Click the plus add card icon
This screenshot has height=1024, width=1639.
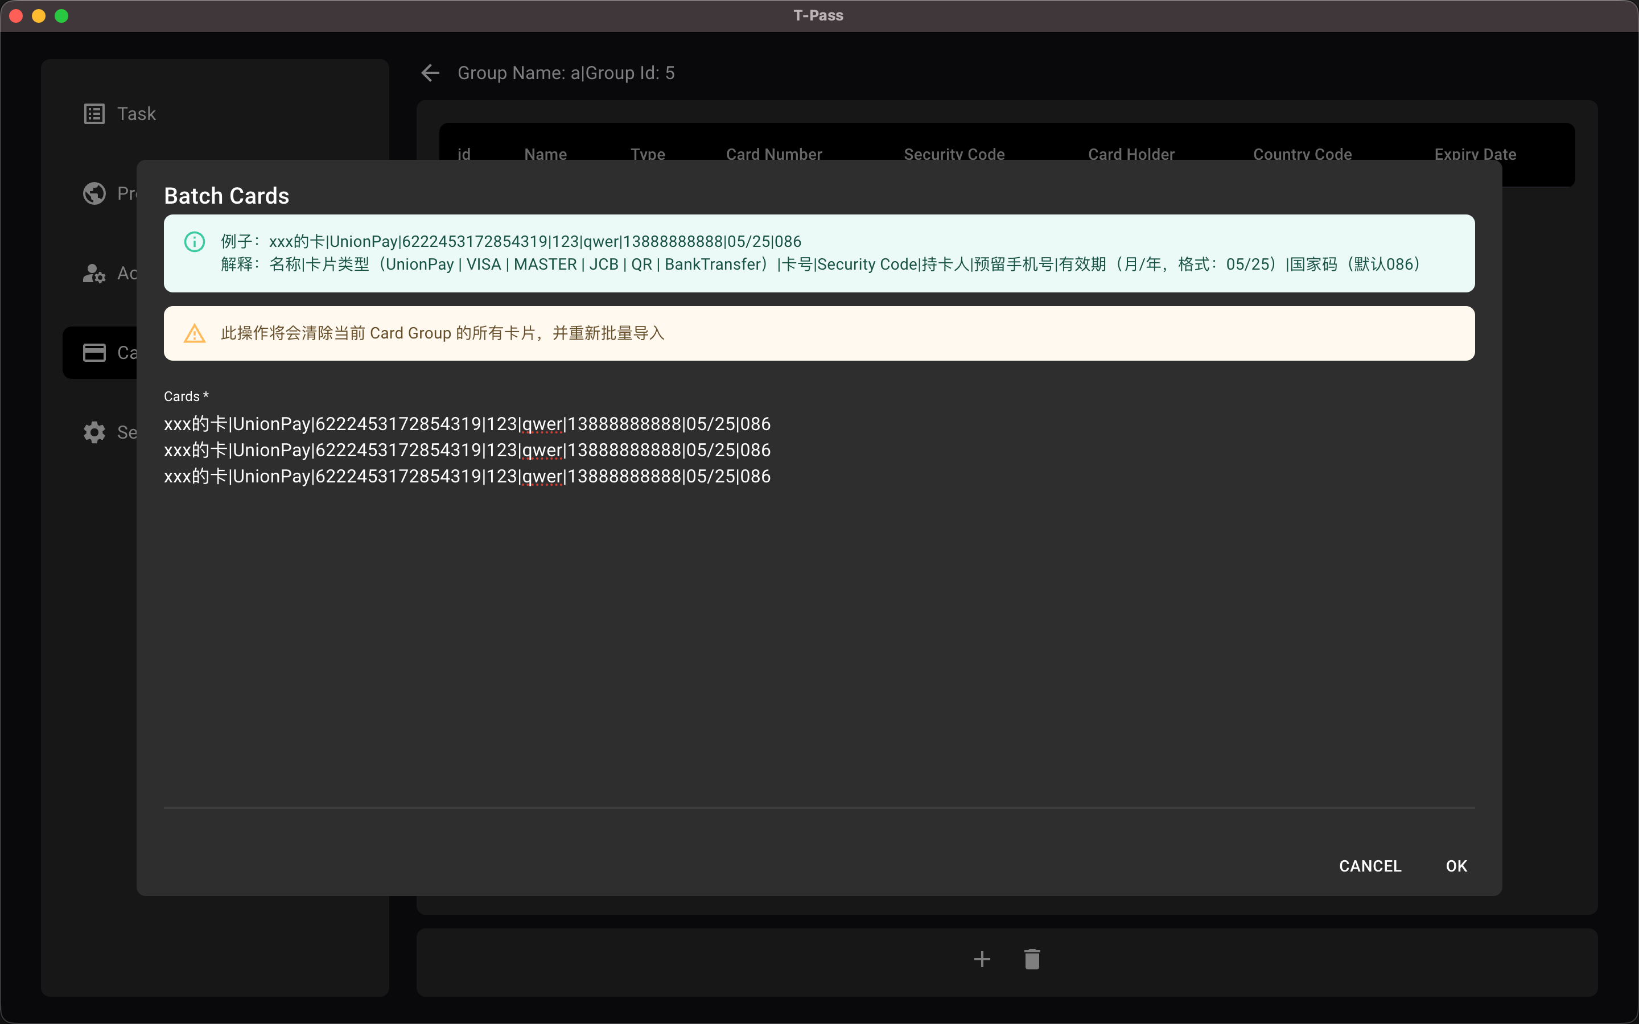981,959
